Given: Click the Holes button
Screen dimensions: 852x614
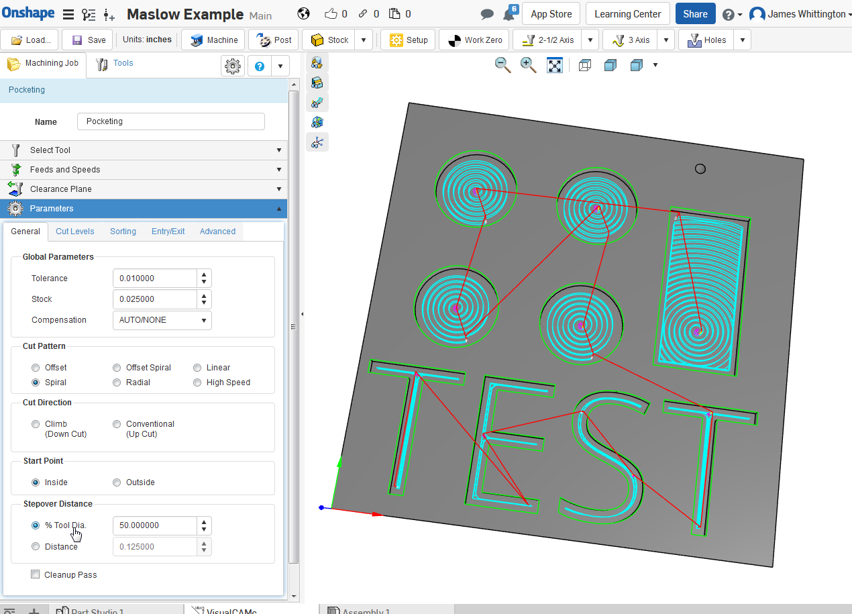Looking at the screenshot, I should pos(706,40).
